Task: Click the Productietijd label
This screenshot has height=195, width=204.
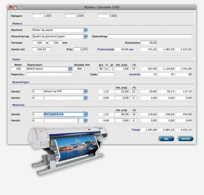Action: click(106, 49)
